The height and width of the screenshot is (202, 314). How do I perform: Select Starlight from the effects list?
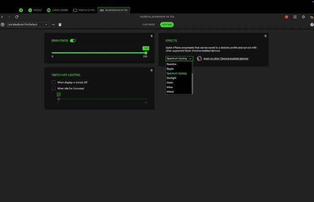[171, 78]
